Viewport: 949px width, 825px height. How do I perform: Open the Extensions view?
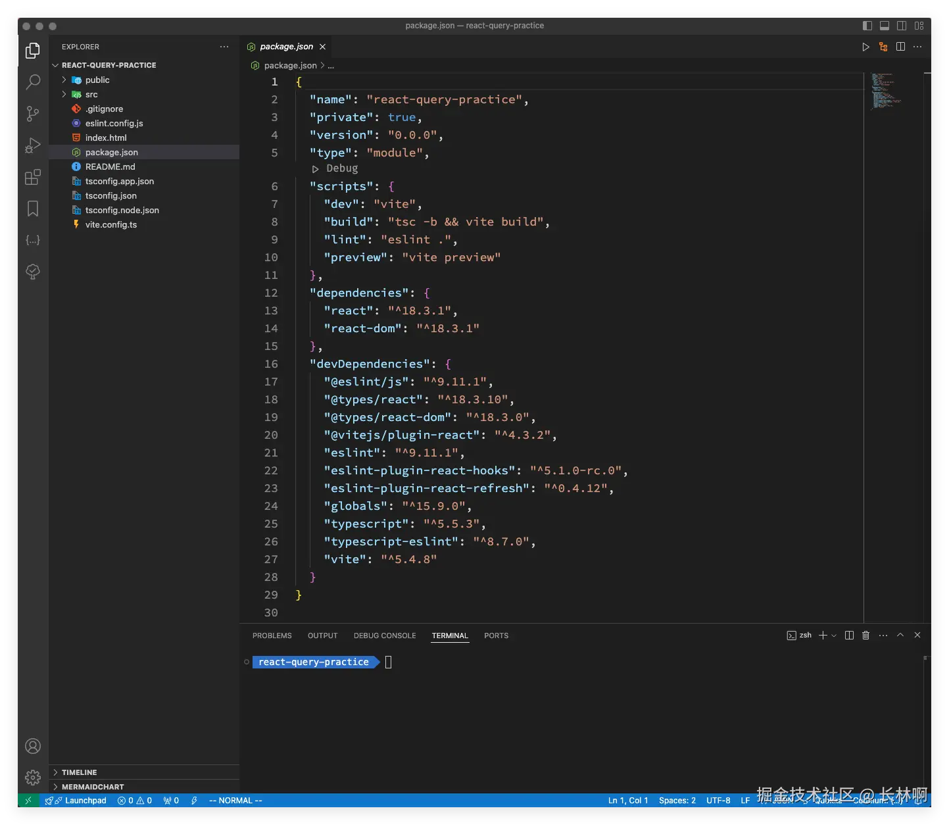[x=33, y=177]
